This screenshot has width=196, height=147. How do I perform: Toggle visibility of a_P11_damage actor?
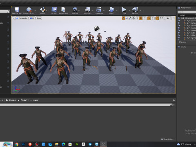pos(179,28)
